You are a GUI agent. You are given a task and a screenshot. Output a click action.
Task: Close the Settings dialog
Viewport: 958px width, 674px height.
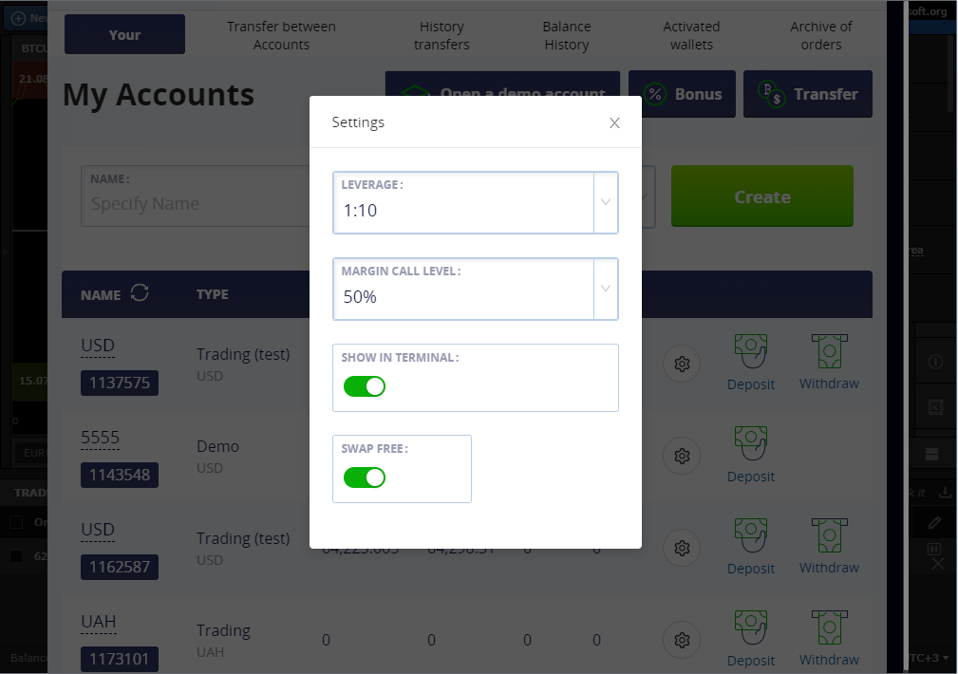[614, 122]
